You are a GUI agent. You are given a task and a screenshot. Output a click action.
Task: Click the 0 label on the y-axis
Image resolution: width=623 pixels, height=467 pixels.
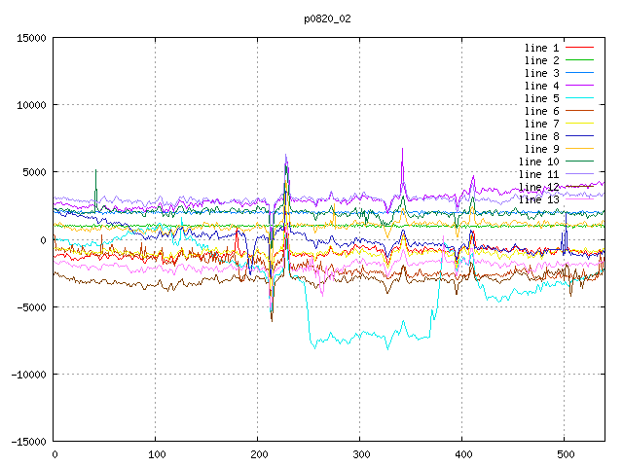[43, 239]
